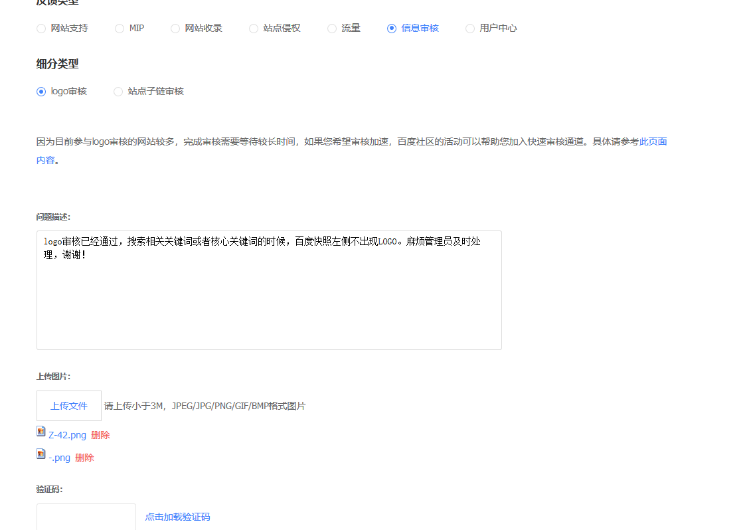Choose 站点子链审核 sub-type option
The height and width of the screenshot is (530, 743).
118,92
